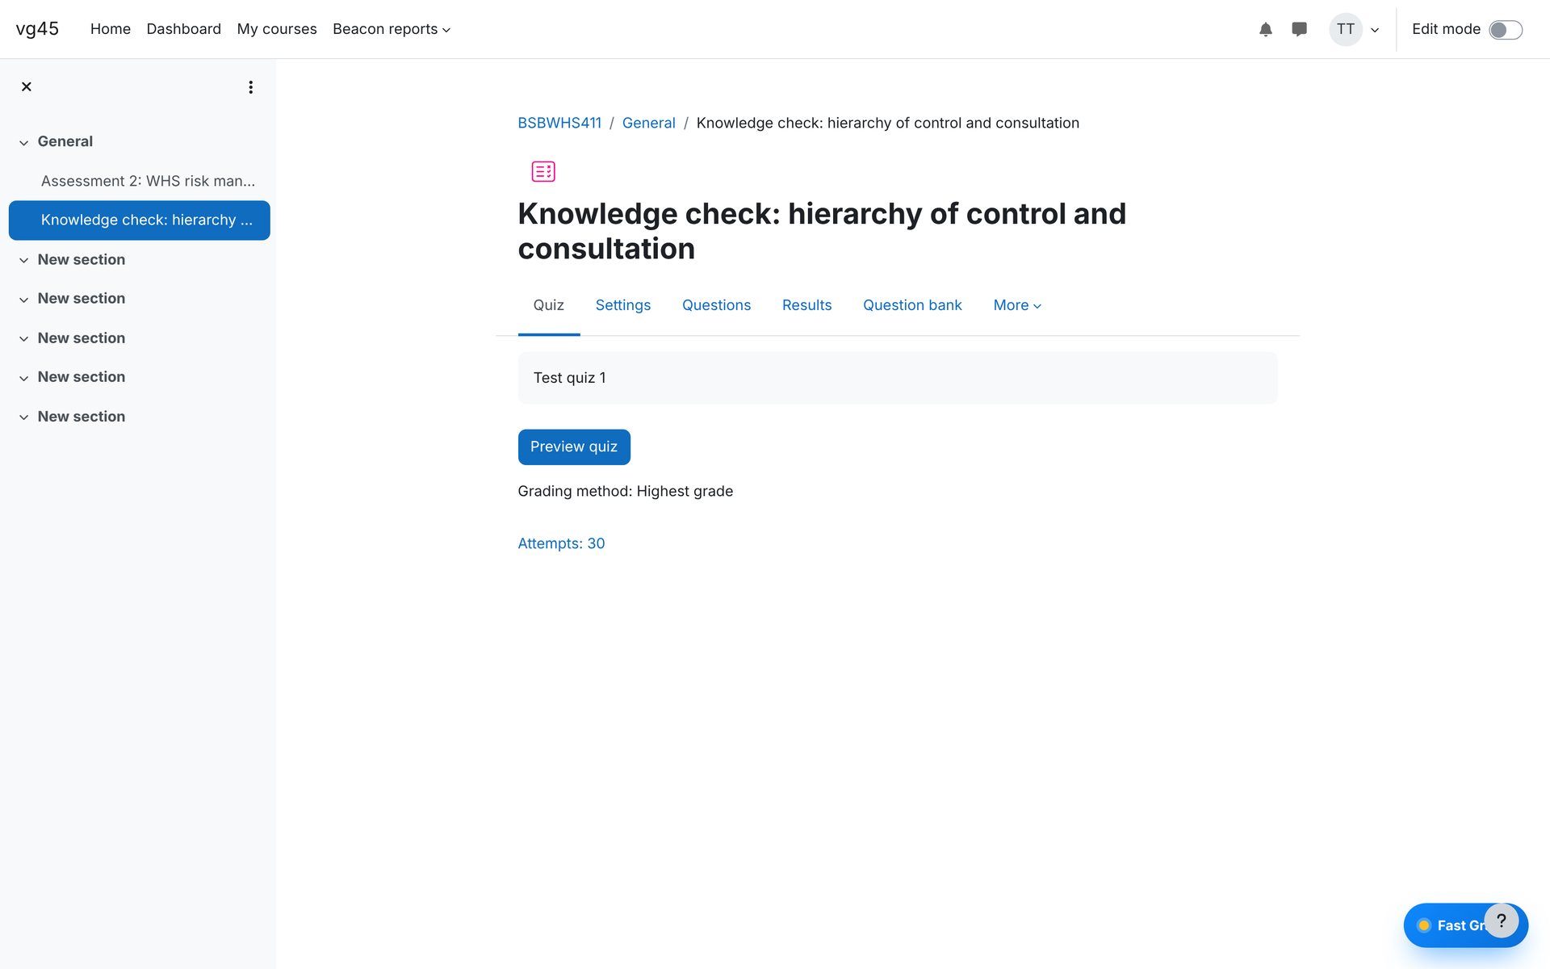Click the TT user avatar
Image resolution: width=1550 pixels, height=969 pixels.
click(x=1345, y=30)
